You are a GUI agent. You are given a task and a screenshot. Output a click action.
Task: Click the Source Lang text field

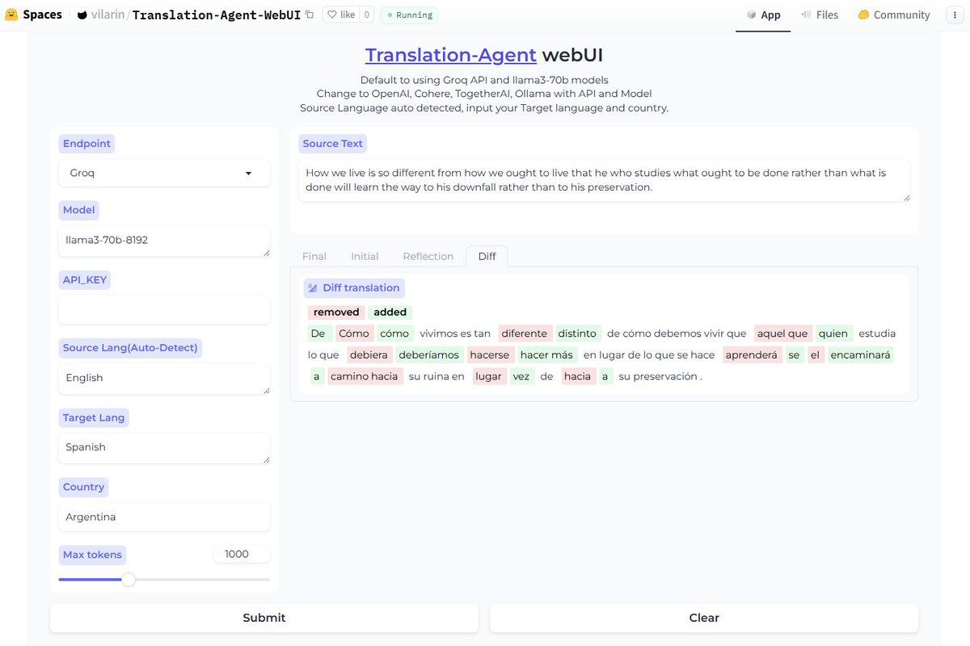(x=164, y=378)
